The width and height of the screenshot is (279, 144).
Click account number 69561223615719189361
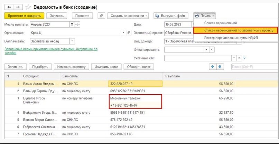coord(128,91)
